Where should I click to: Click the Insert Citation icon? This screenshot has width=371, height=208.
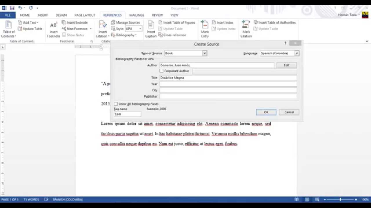coord(103,29)
